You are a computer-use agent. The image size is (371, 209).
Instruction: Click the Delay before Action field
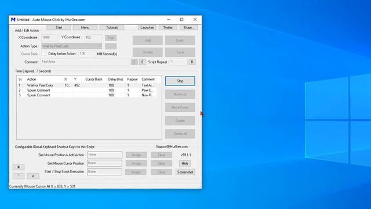click(x=87, y=54)
